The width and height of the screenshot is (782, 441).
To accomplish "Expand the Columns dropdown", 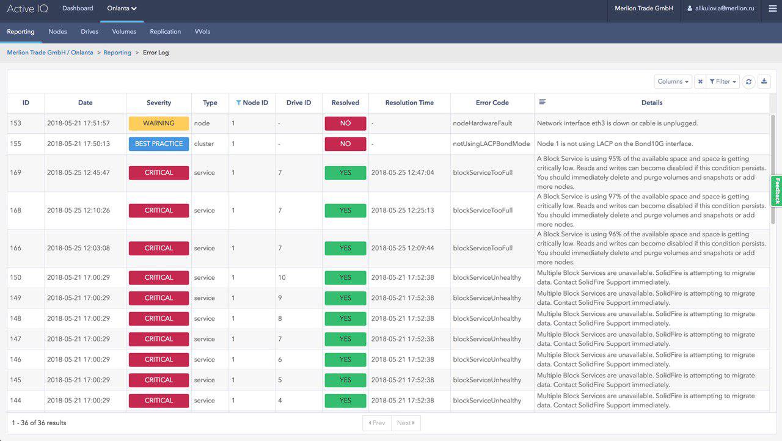I will pyautogui.click(x=673, y=81).
